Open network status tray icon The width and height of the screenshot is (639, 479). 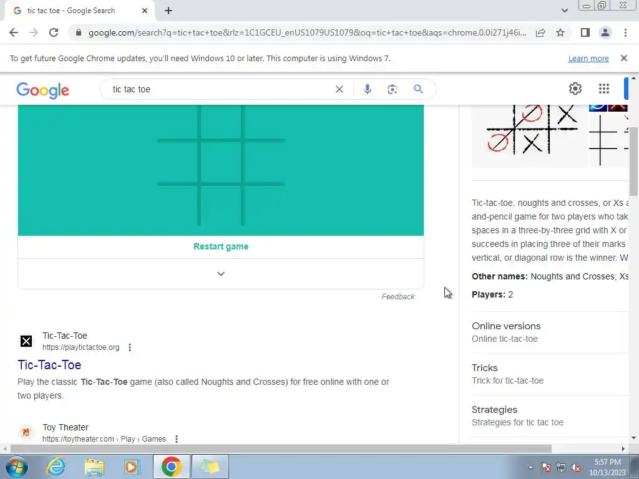click(x=561, y=468)
